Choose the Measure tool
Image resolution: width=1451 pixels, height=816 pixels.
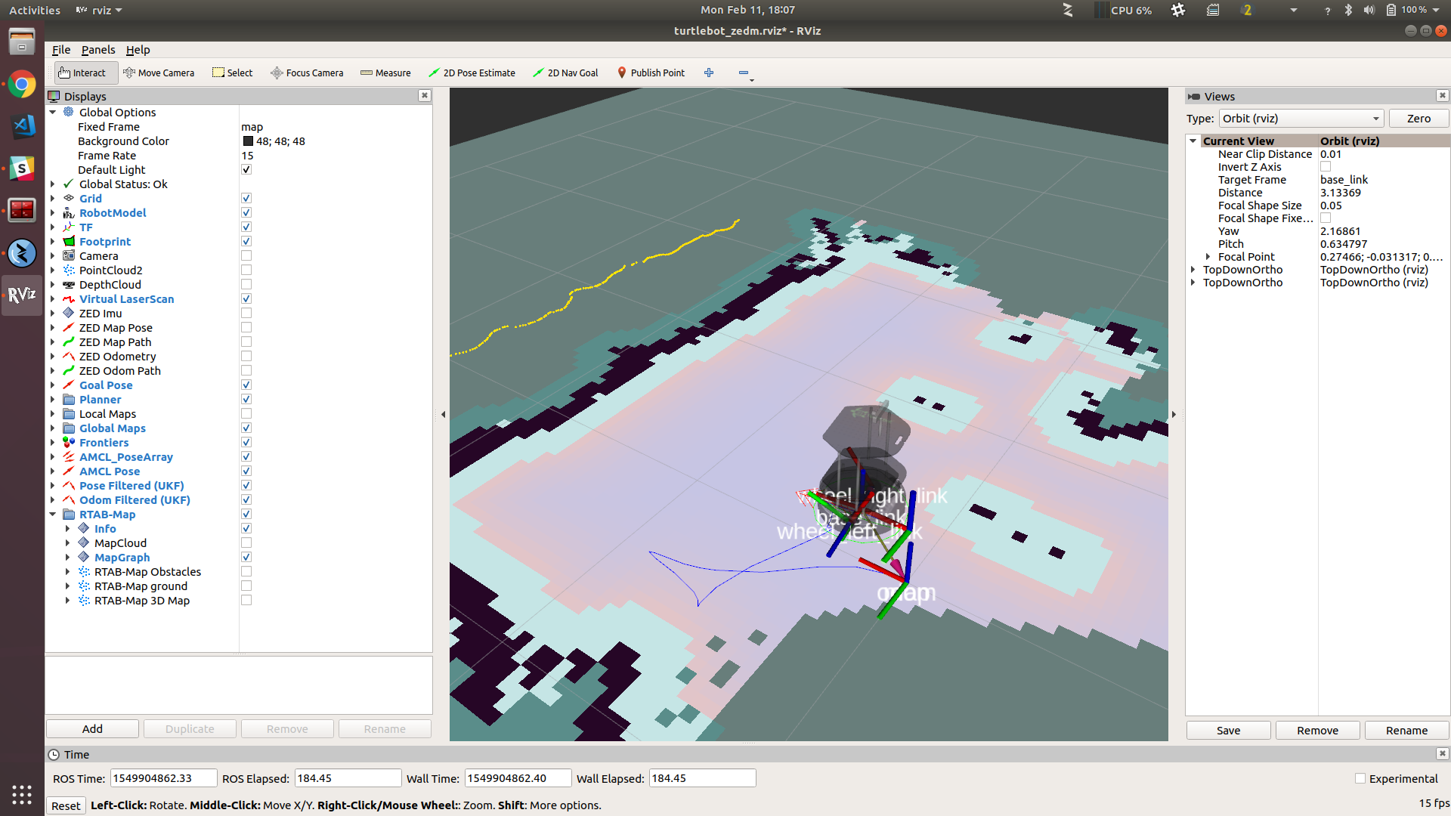pyautogui.click(x=385, y=73)
